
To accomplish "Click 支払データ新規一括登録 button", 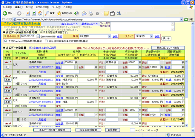I will click(x=52, y=130).
